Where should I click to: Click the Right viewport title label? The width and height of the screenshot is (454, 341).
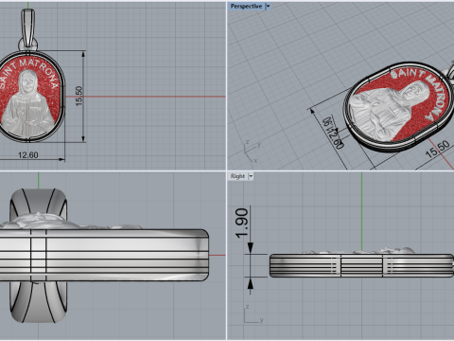point(237,176)
